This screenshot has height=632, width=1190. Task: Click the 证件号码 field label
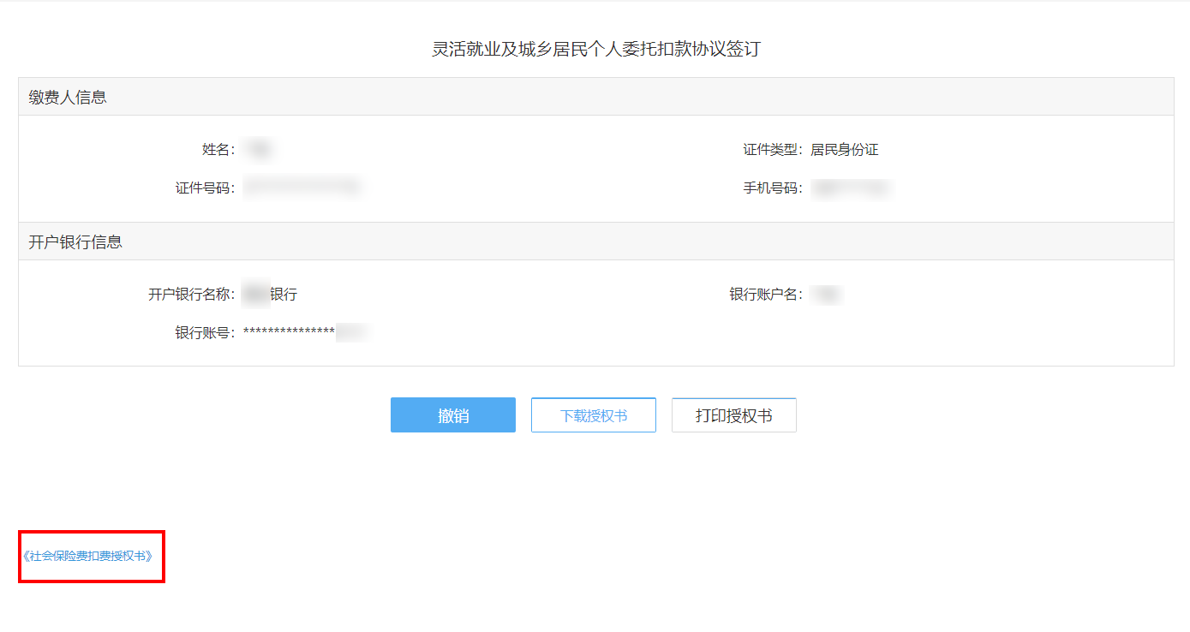[x=204, y=188]
